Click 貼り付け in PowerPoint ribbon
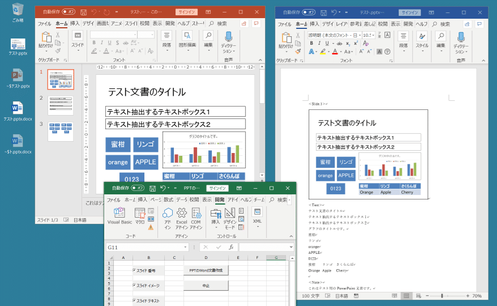Viewport: 497px width, 306px height. (x=46, y=41)
